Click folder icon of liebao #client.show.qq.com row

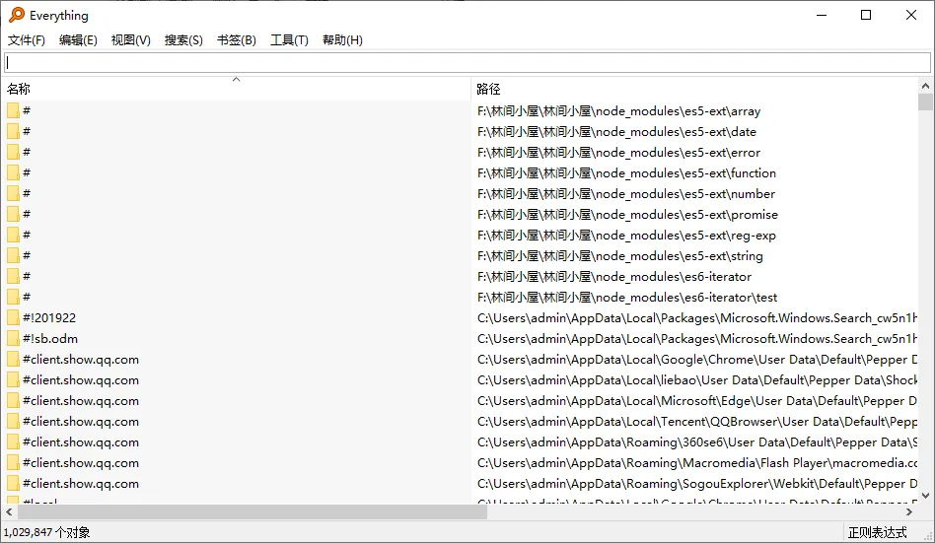click(x=13, y=379)
